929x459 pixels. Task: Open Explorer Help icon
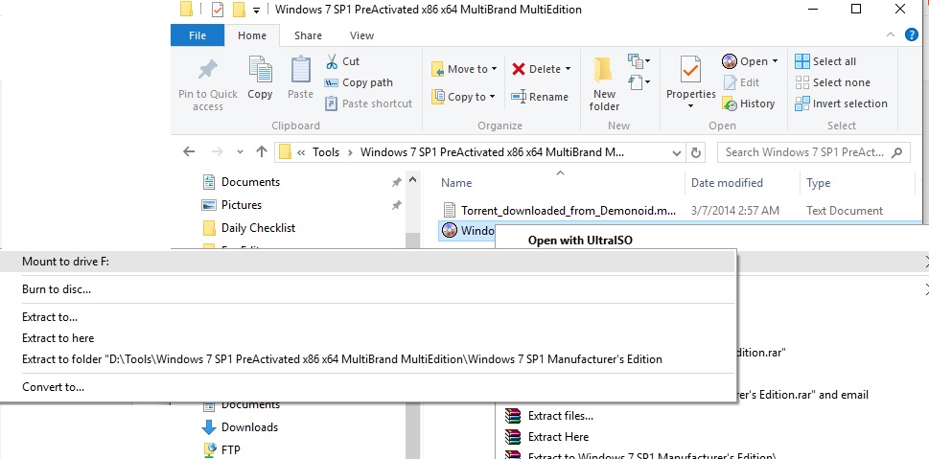coord(912,34)
